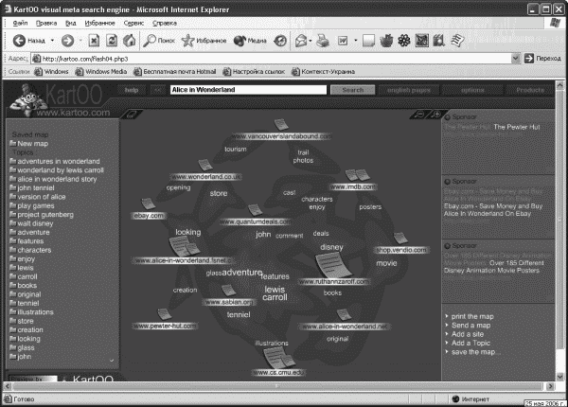Click the IE Back arrow icon

coord(19,41)
